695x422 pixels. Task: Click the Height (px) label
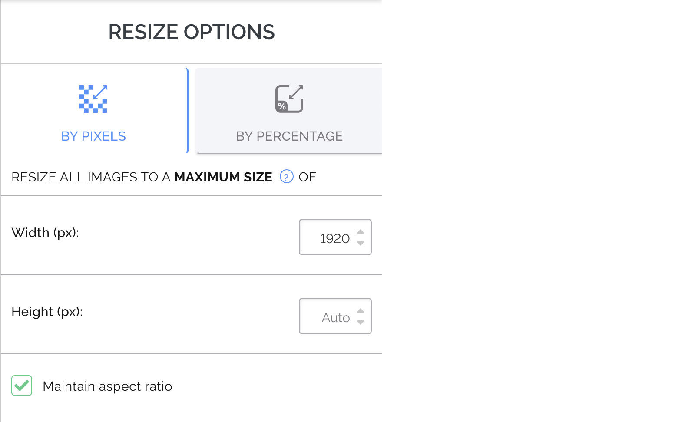pos(47,312)
